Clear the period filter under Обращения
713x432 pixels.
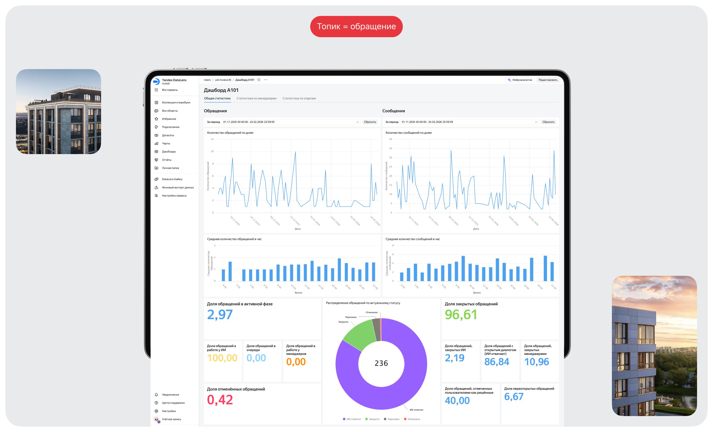tap(357, 122)
